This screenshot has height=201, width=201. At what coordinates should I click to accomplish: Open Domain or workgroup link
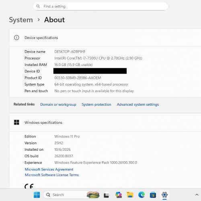click(58, 105)
